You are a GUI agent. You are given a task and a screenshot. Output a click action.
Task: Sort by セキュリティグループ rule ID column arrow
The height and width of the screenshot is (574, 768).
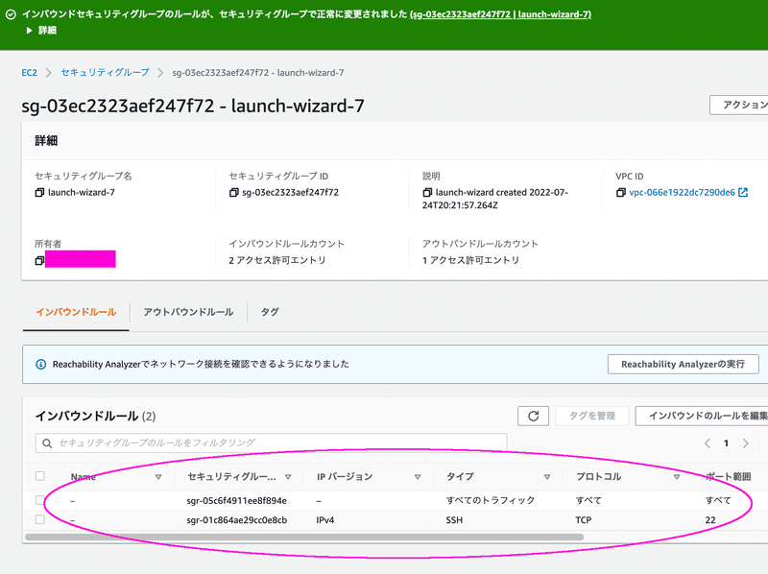pyautogui.click(x=288, y=477)
